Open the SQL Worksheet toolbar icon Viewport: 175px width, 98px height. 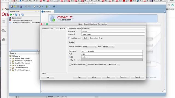(47, 7)
